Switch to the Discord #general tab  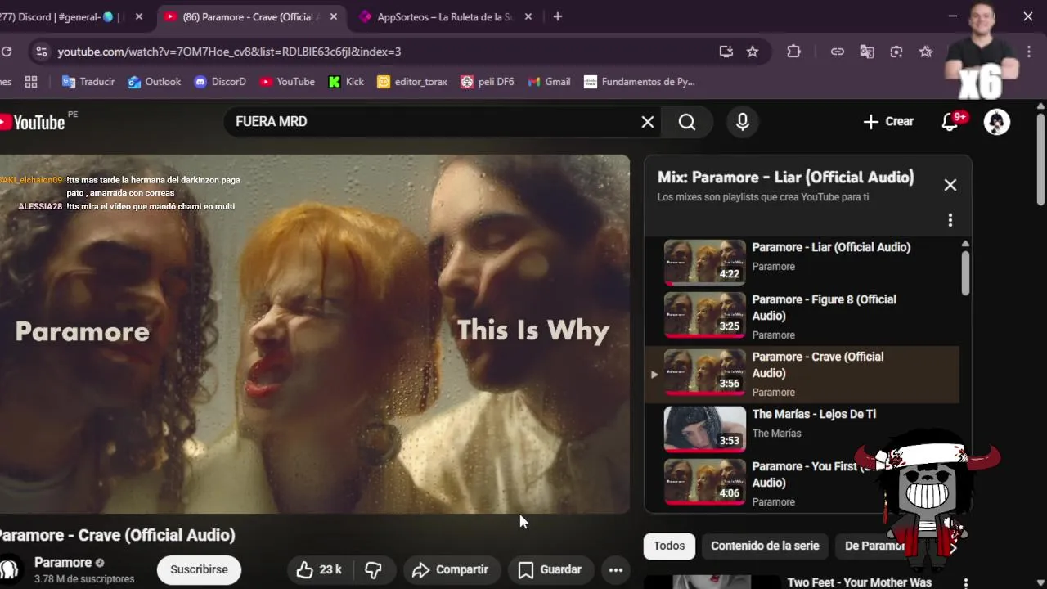[x=61, y=16]
